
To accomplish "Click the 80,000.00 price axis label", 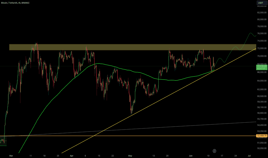I will tap(262, 20).
